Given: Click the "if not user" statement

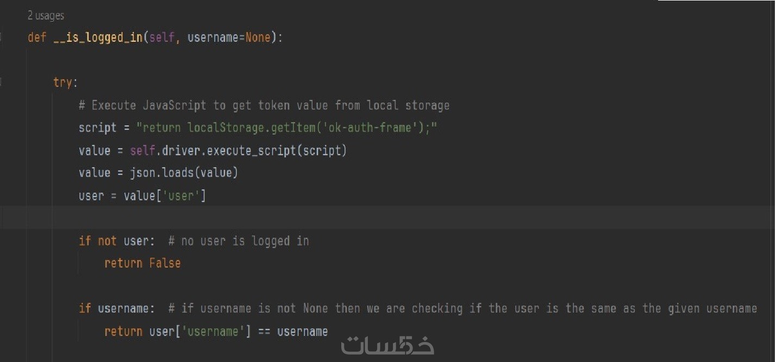Looking at the screenshot, I should (x=117, y=240).
